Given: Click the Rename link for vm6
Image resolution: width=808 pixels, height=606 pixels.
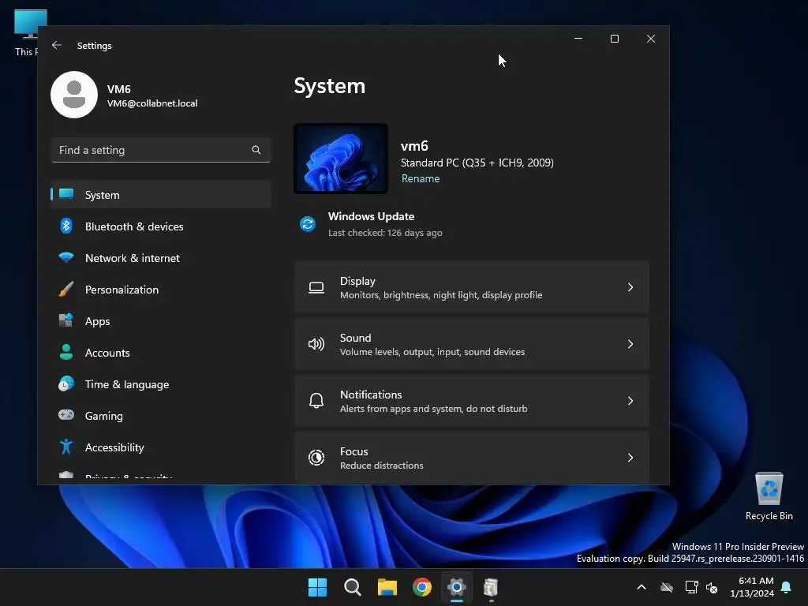Looking at the screenshot, I should (421, 179).
